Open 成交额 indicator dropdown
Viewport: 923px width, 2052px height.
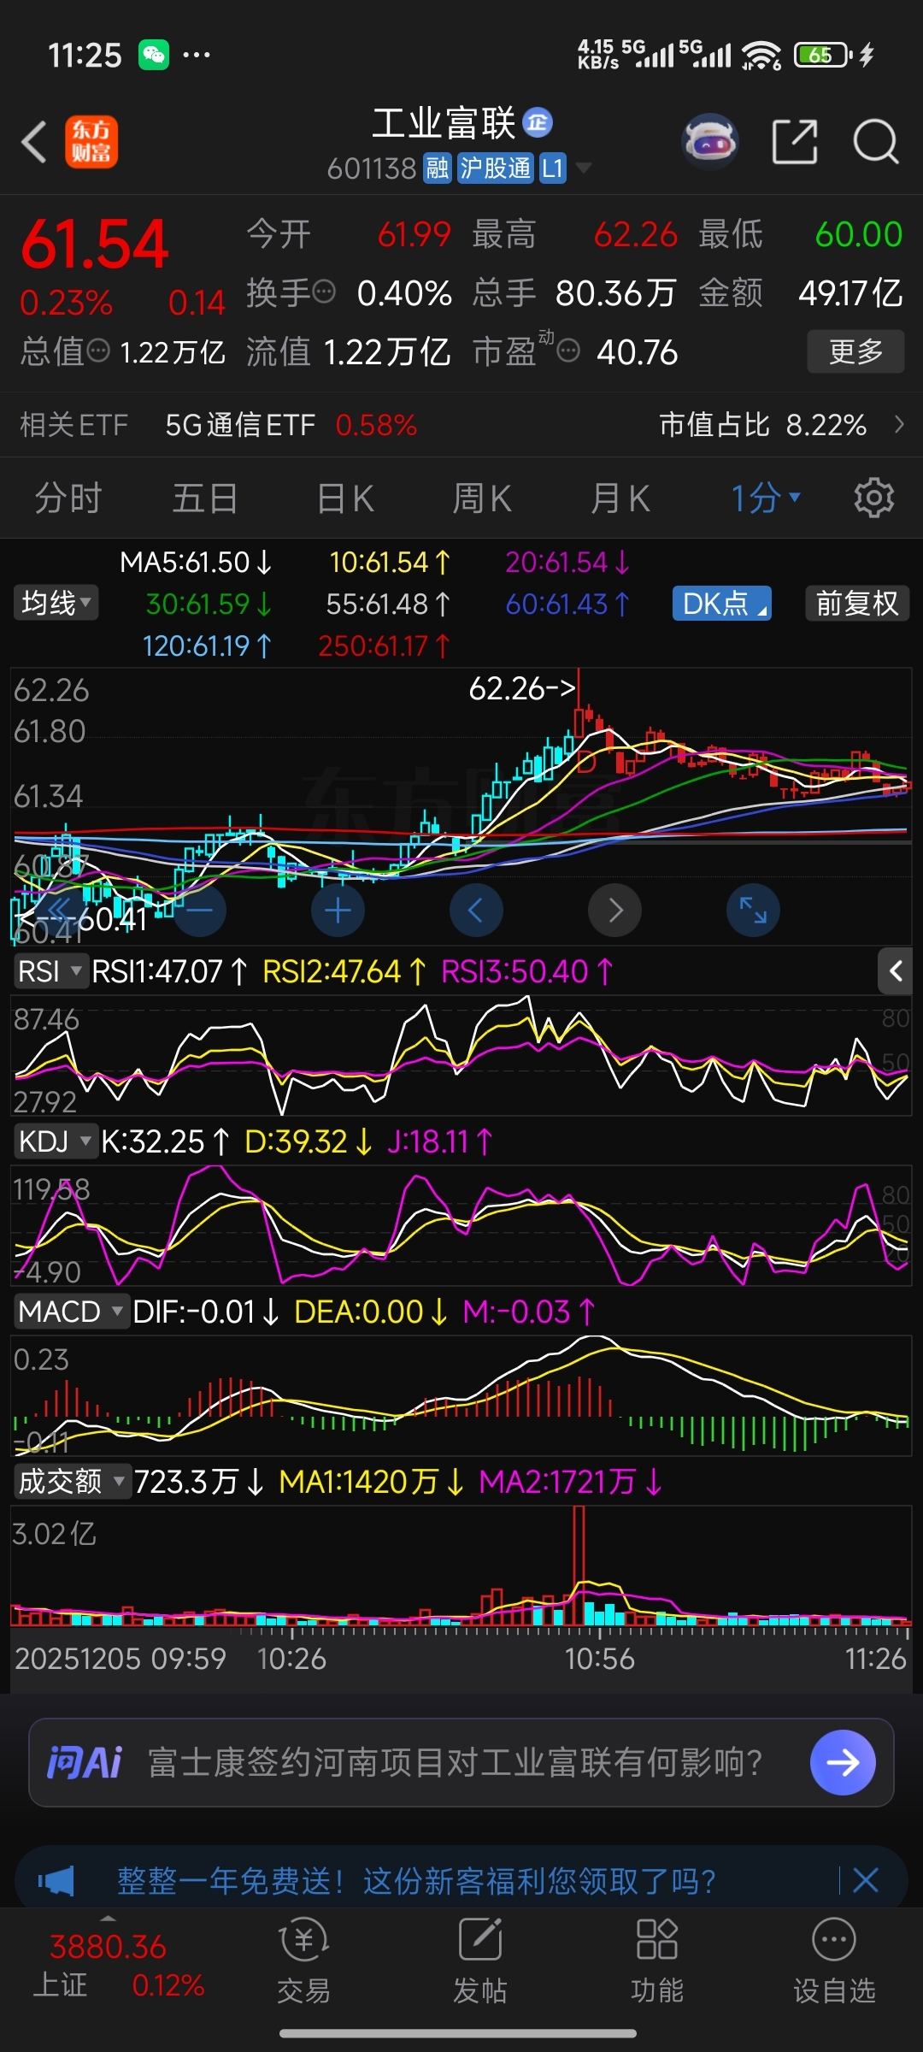pos(72,1482)
